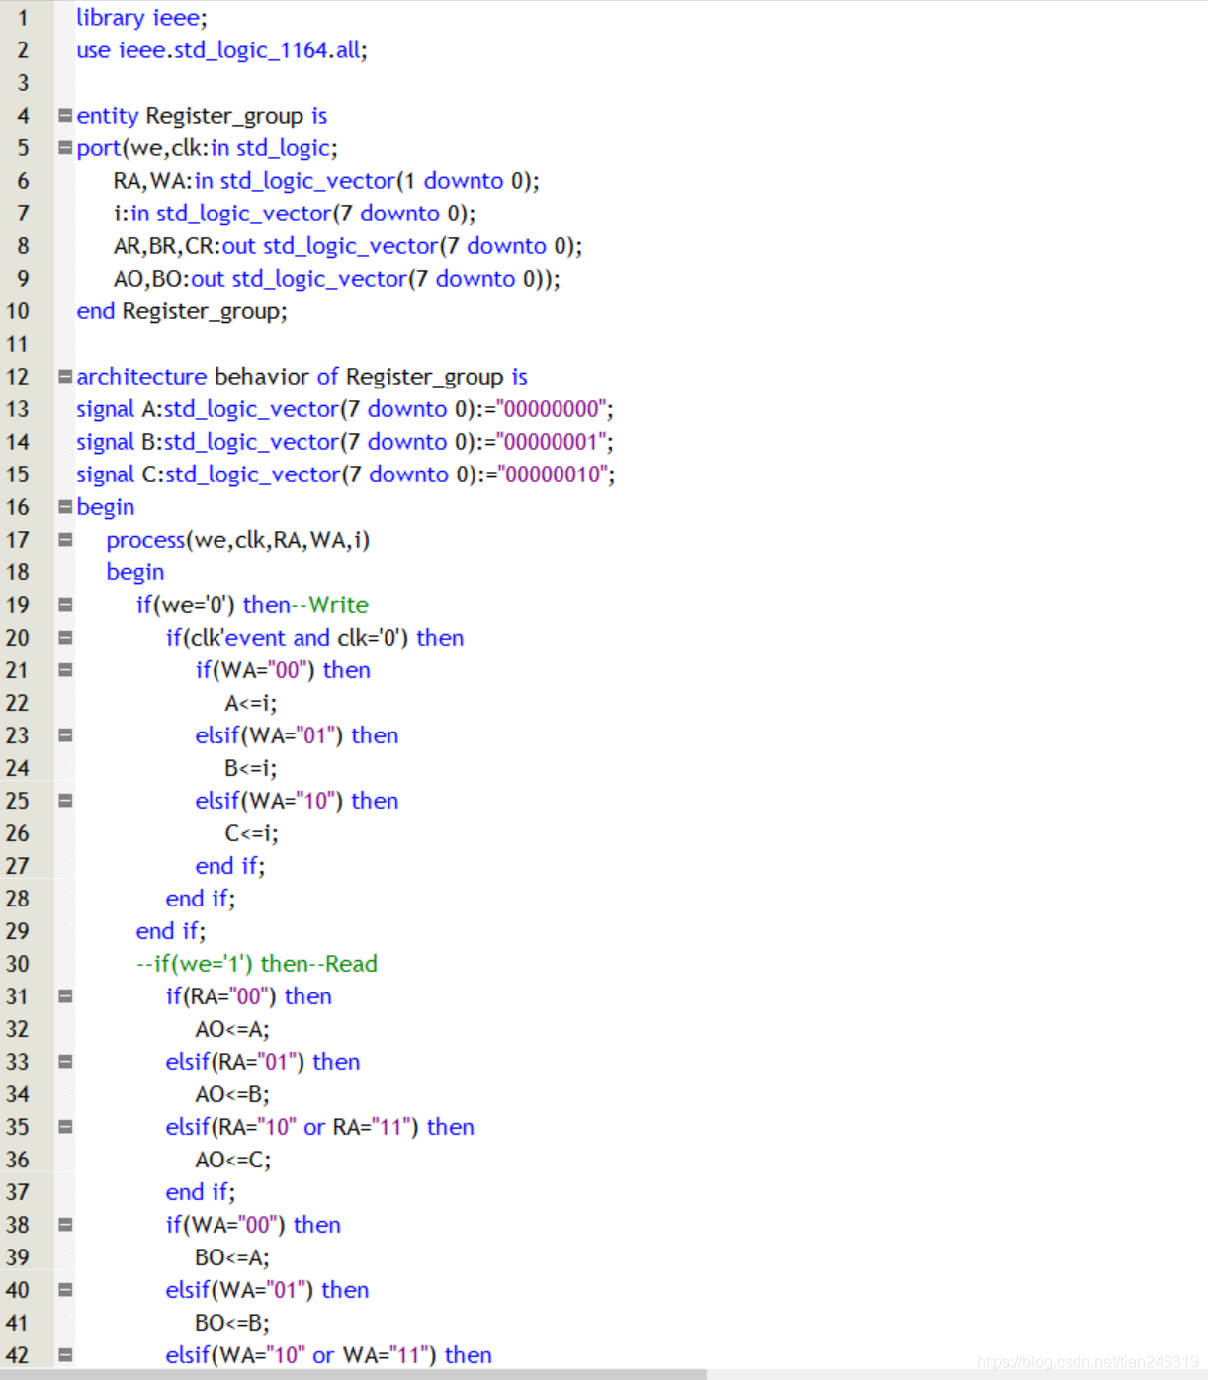1208x1380 pixels.
Task: Click the 'process(we,clk,RA,WA,i)' text
Action: click(x=238, y=540)
